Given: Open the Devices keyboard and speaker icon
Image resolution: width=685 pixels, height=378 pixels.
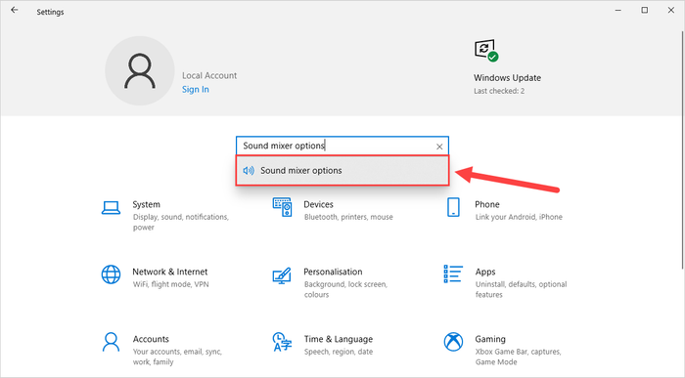Looking at the screenshot, I should [282, 207].
